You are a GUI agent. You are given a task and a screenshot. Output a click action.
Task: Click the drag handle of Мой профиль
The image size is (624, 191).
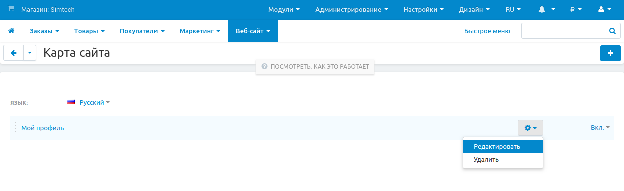click(x=15, y=128)
